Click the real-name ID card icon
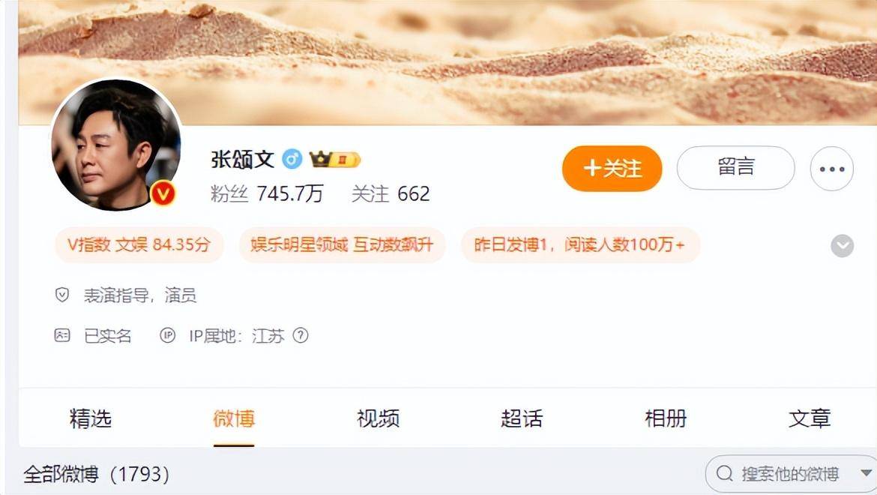The height and width of the screenshot is (495, 877). pyautogui.click(x=62, y=335)
